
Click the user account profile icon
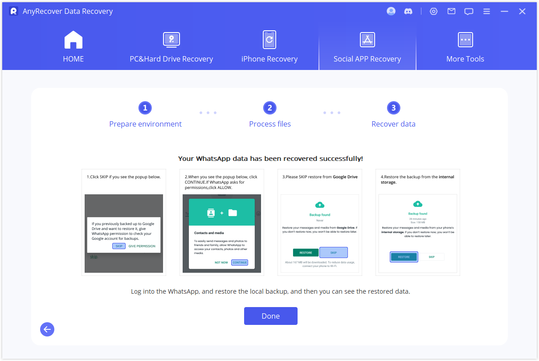(391, 12)
